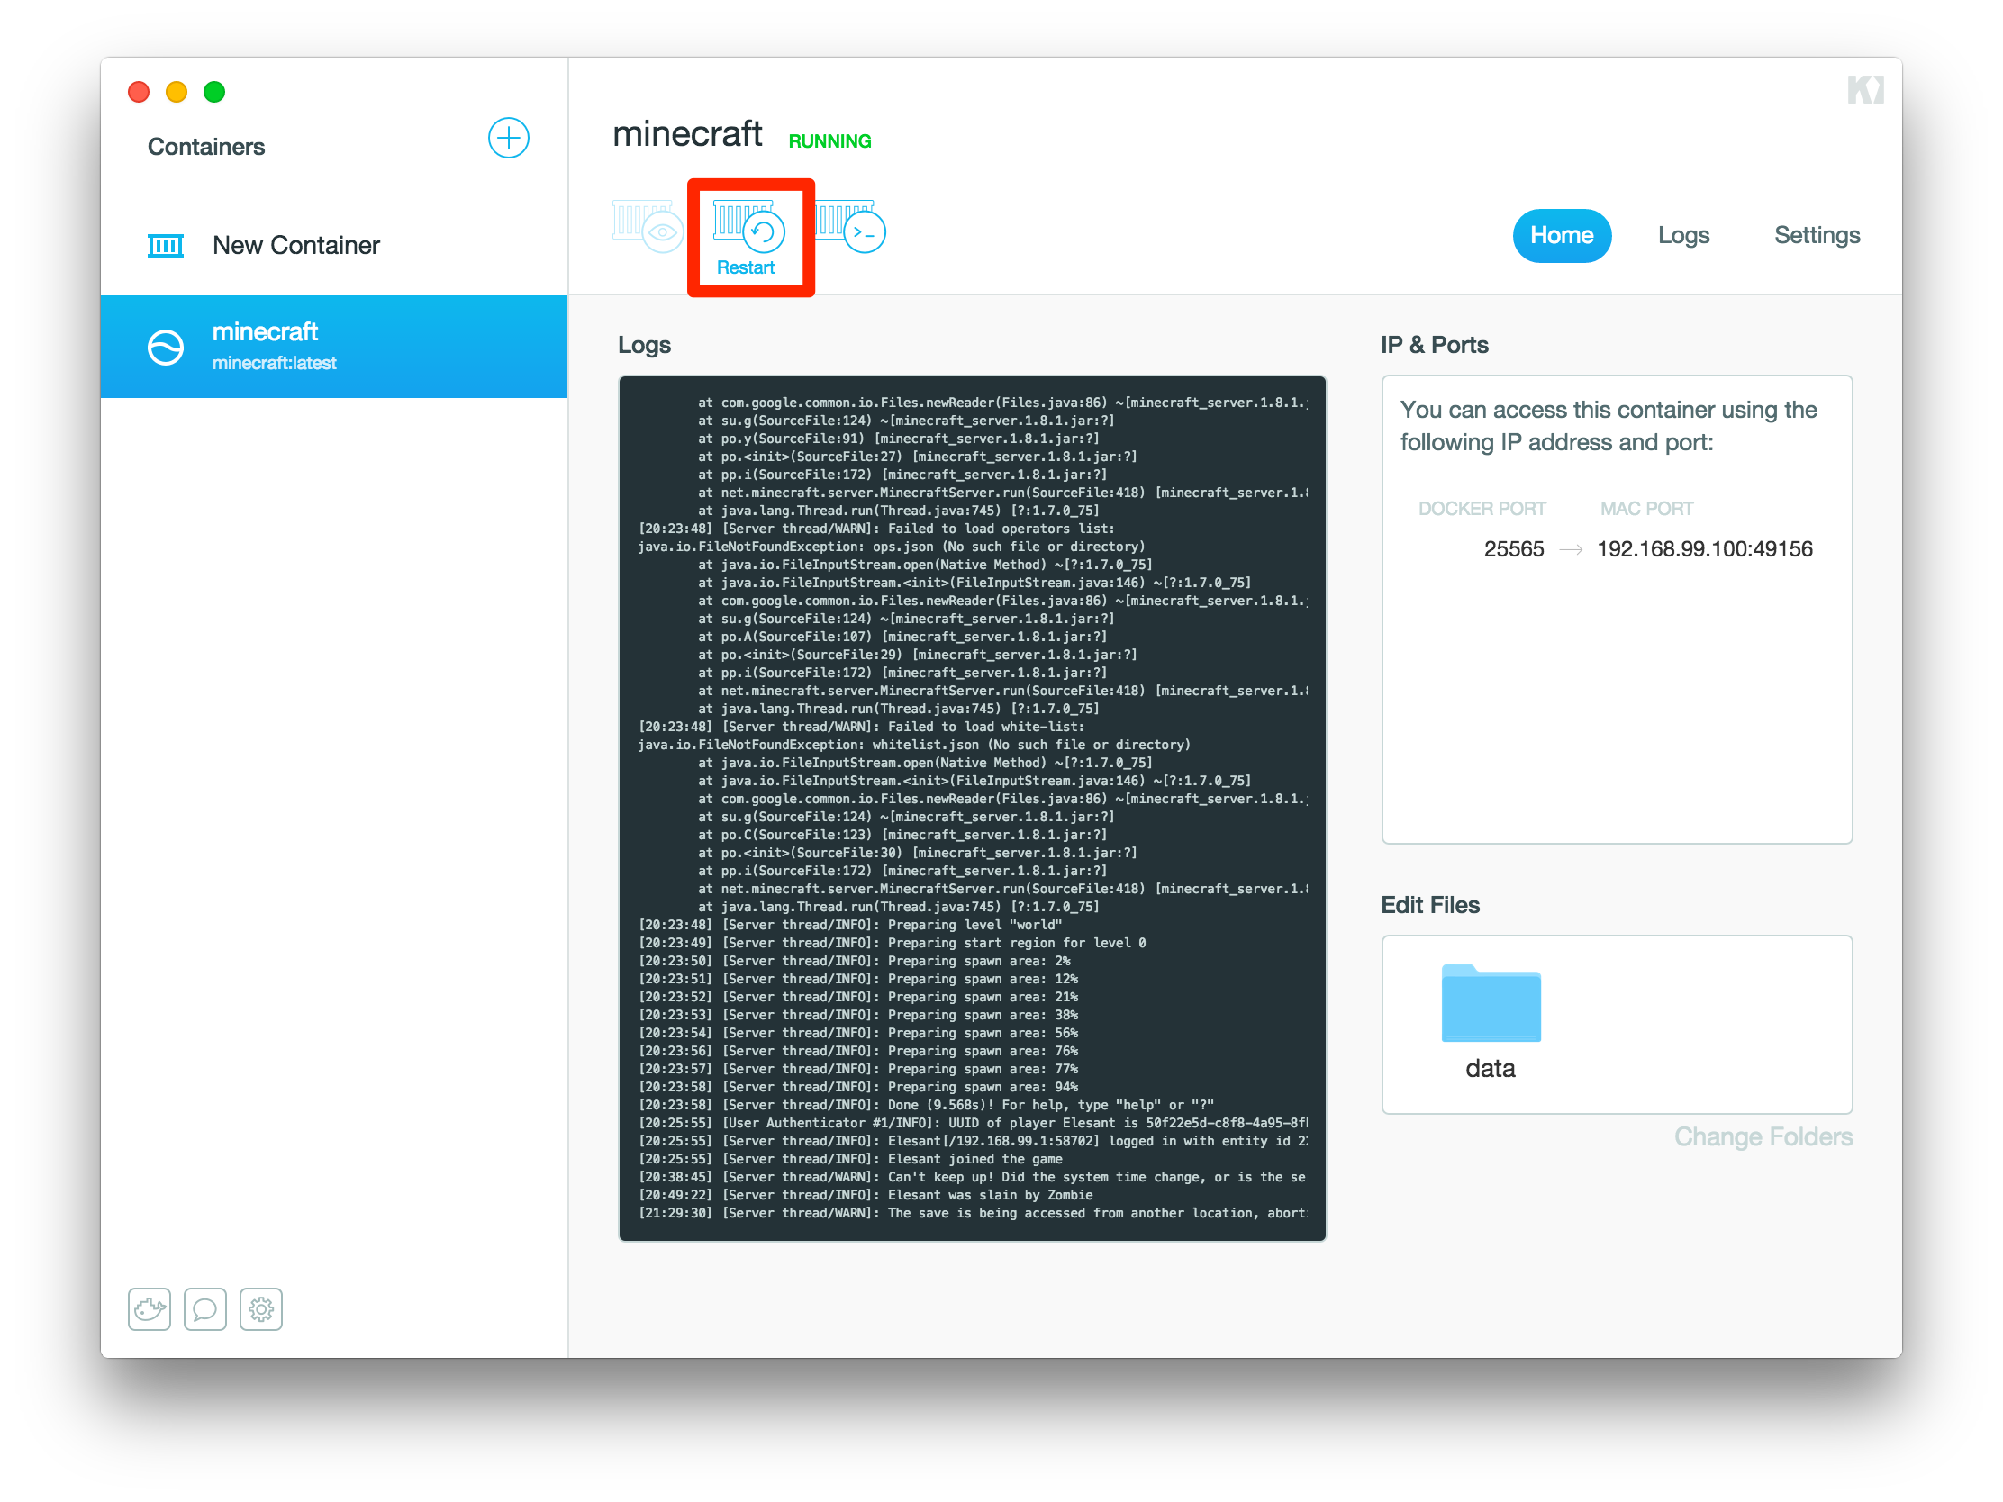
Task: Click the green maximize window button
Action: pos(214,92)
